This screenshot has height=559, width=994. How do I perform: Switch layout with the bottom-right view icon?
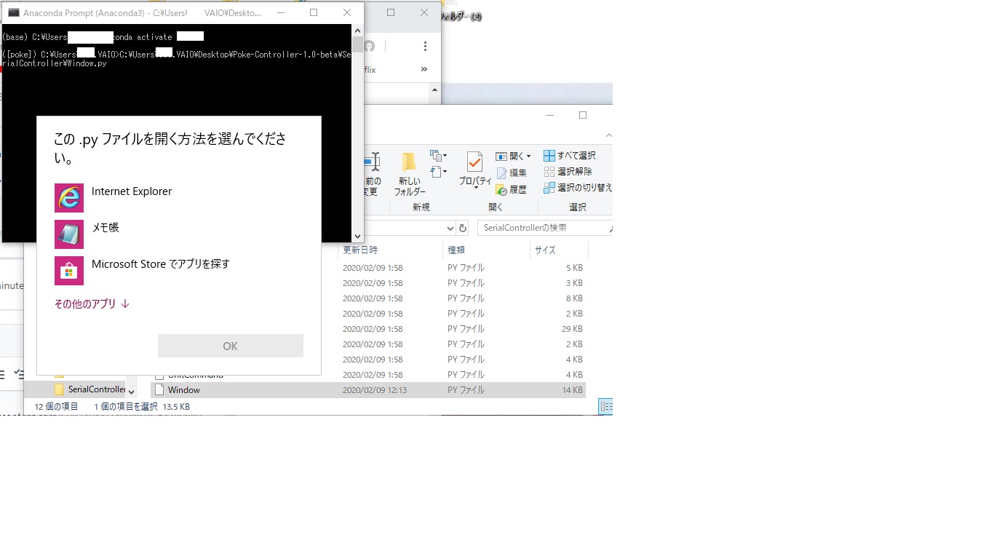click(605, 405)
